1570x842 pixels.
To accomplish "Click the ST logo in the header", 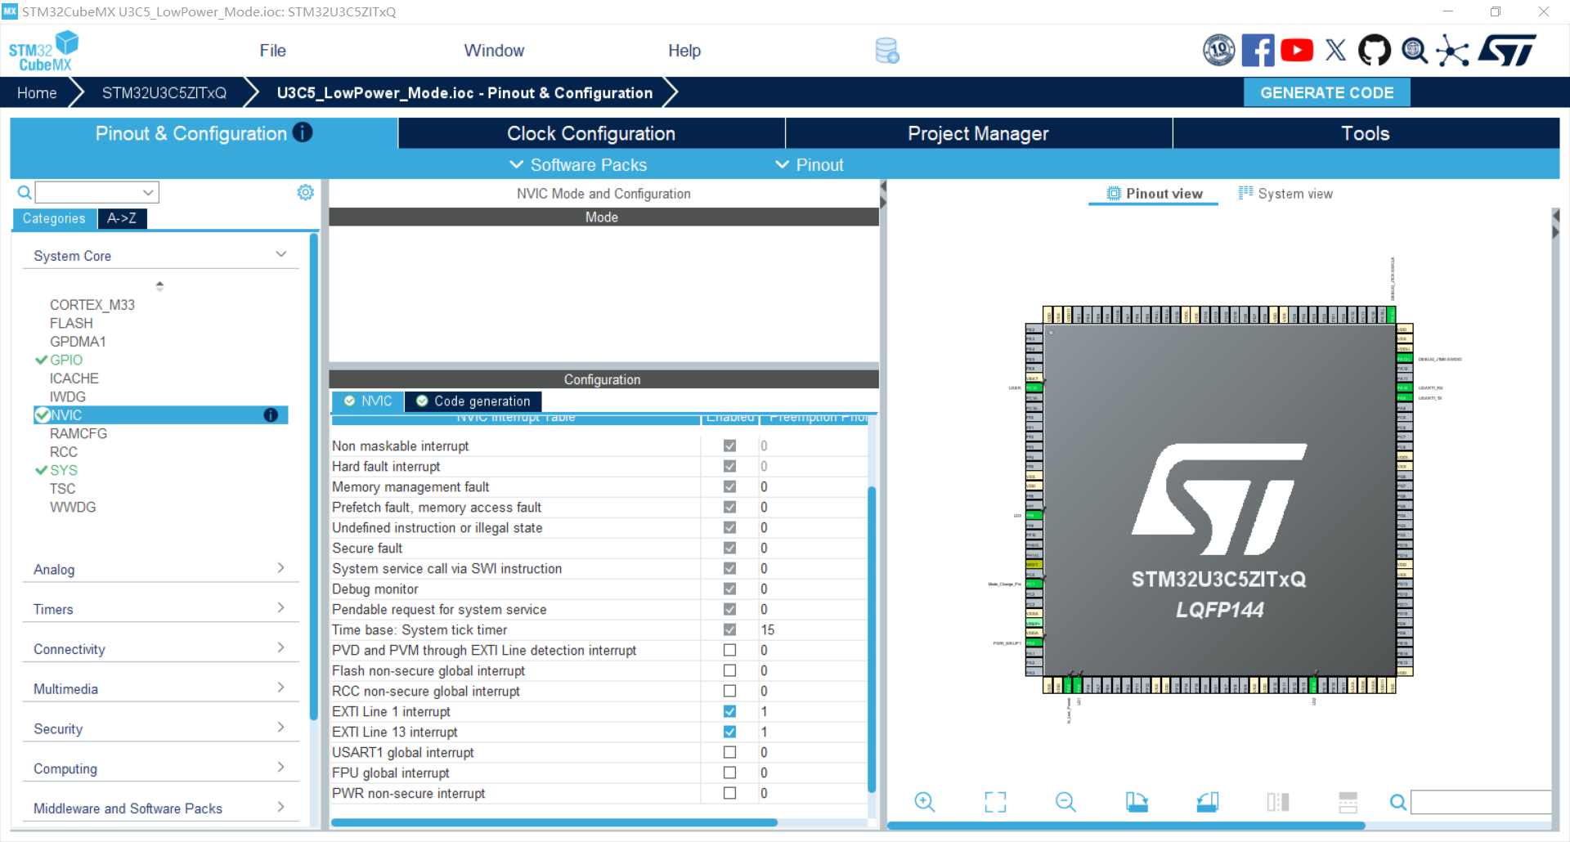I will (1507, 51).
